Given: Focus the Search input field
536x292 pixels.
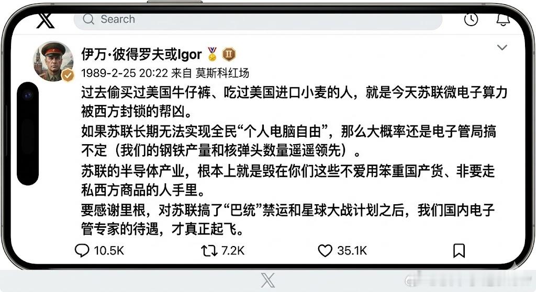Looking at the screenshot, I should (258, 20).
